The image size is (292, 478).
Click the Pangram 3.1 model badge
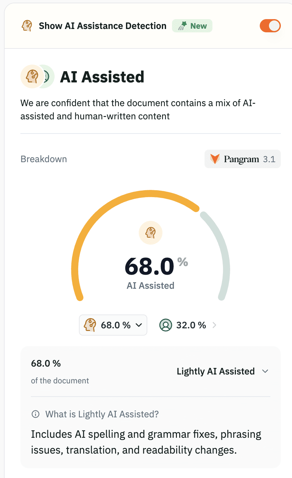tap(243, 159)
